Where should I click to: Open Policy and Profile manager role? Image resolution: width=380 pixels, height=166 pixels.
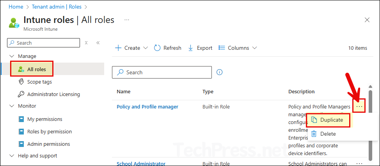click(147, 107)
